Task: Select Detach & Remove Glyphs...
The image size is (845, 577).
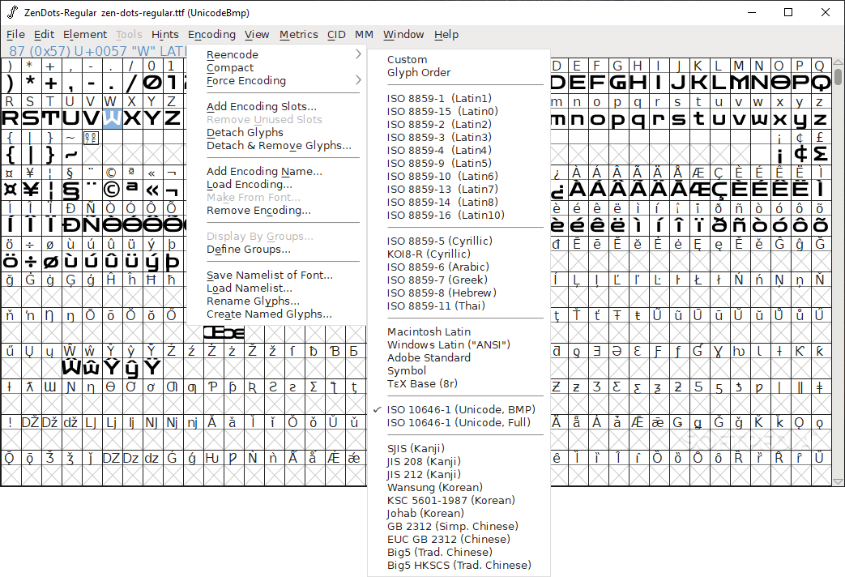Action: click(279, 145)
